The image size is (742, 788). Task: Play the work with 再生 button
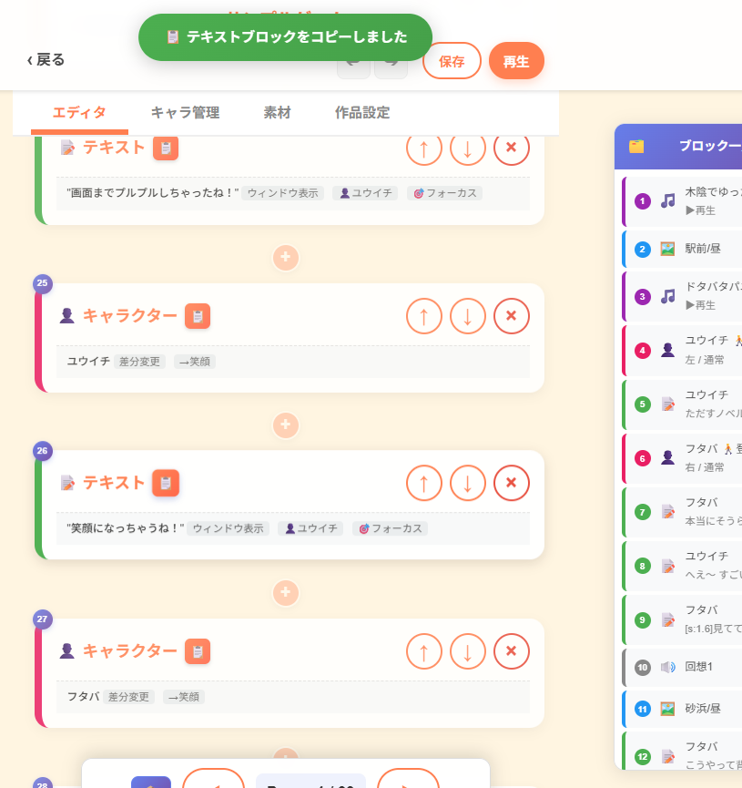tap(516, 61)
